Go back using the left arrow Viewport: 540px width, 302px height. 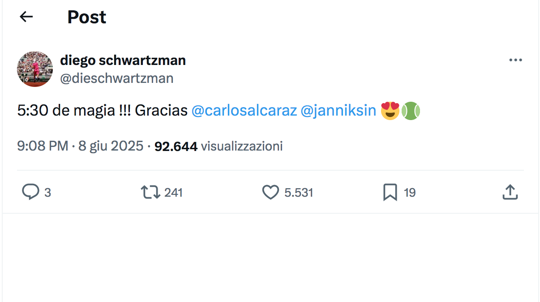[26, 17]
